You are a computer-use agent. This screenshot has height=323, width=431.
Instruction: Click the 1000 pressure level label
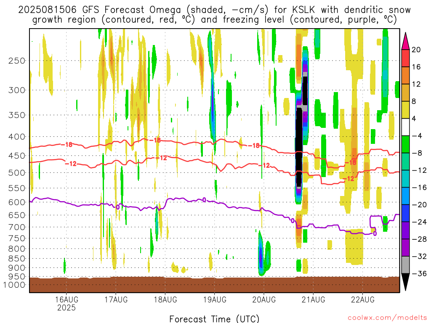tap(15, 285)
